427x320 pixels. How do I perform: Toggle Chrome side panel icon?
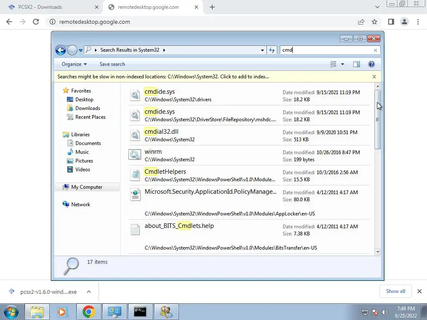click(x=391, y=22)
